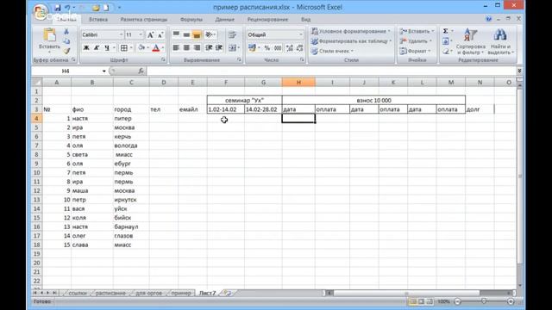Decrease font size with small A icon
Image resolution: width=552 pixels, height=310 pixels.
click(x=160, y=34)
